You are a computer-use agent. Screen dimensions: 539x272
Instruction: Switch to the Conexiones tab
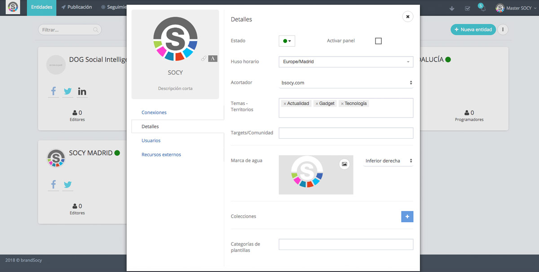(154, 113)
